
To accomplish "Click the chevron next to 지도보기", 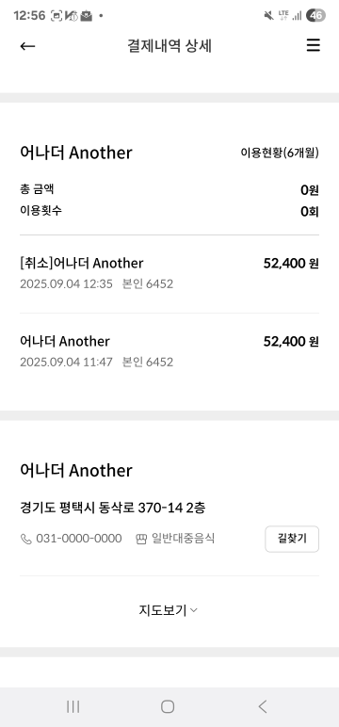I will coord(194,610).
